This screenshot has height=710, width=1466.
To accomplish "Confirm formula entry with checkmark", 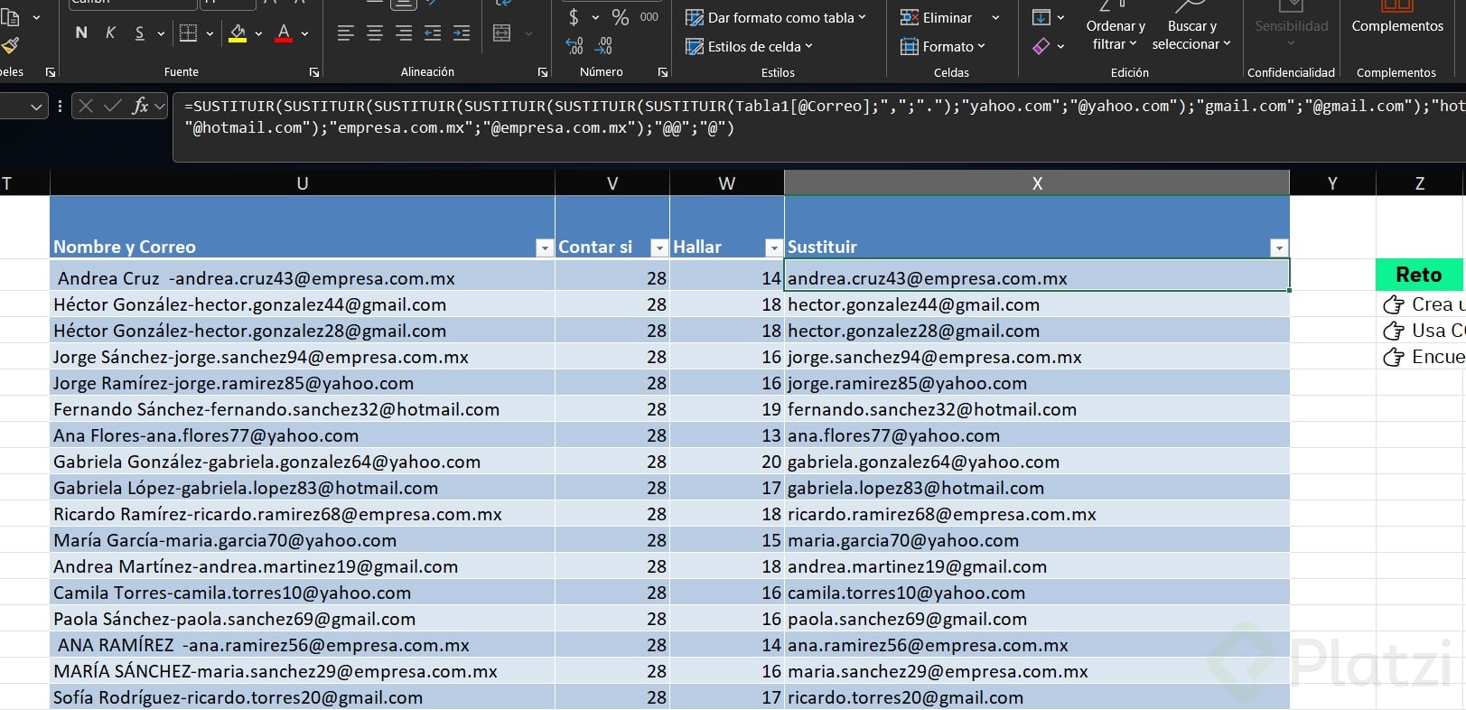I will click(113, 107).
